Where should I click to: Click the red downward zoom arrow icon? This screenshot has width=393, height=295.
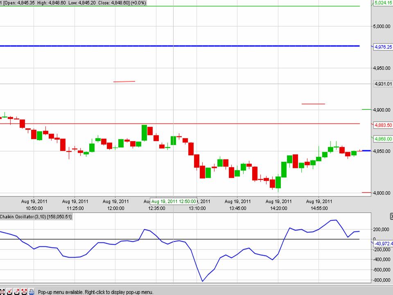click(x=9, y=291)
